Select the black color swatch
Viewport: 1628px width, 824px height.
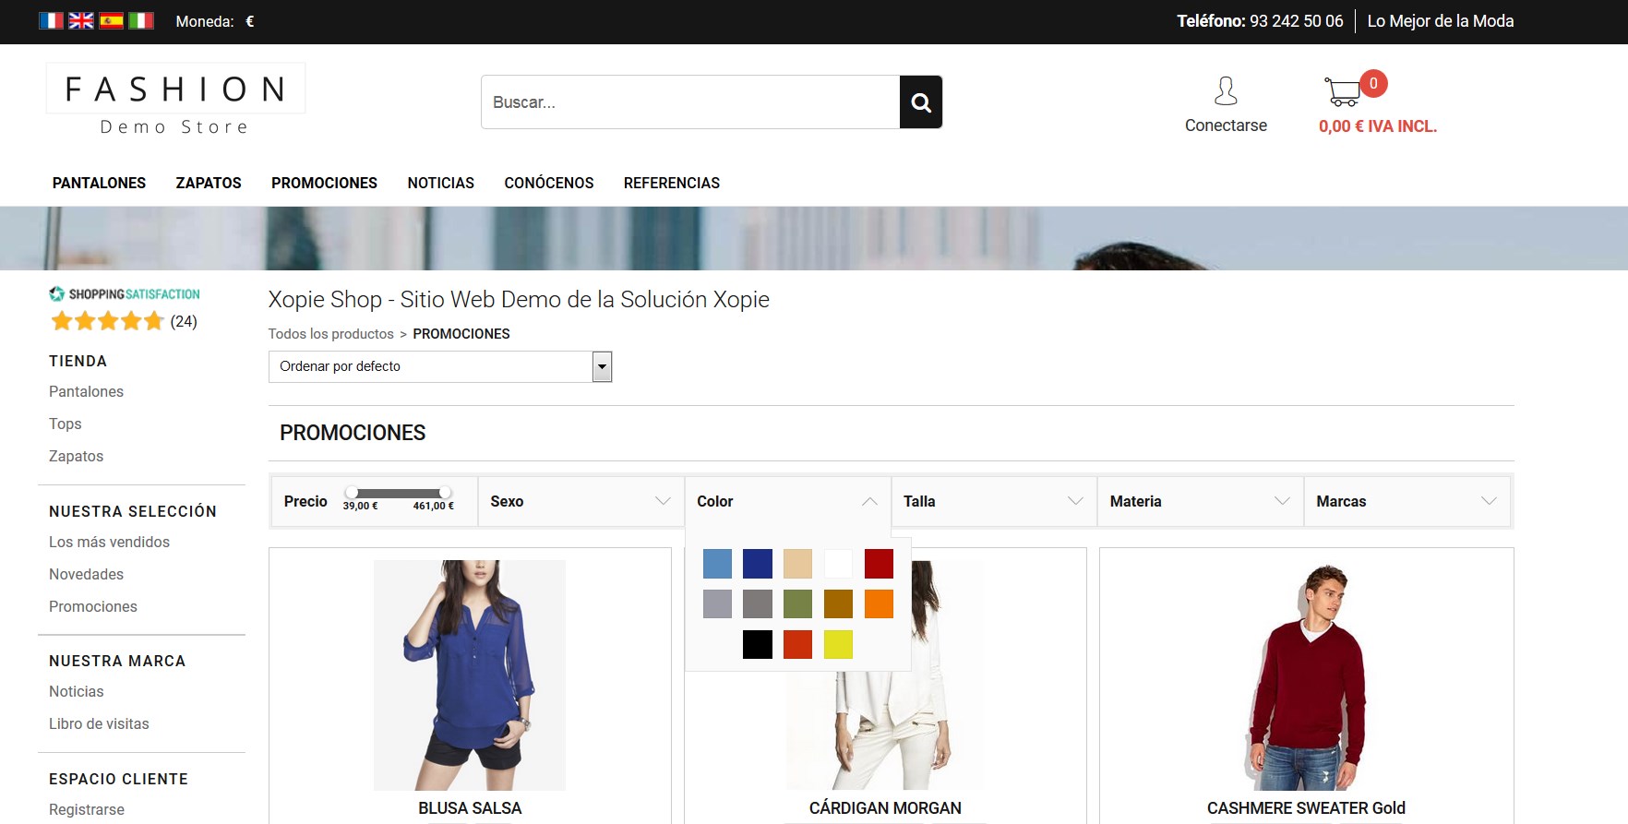pyautogui.click(x=757, y=644)
